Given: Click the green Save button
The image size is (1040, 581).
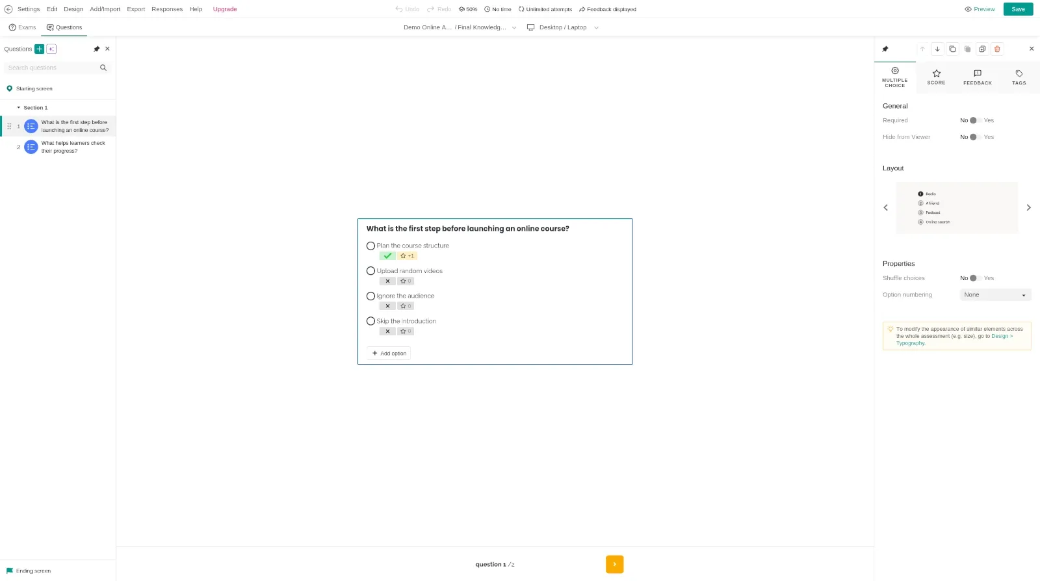Looking at the screenshot, I should click(x=1018, y=9).
